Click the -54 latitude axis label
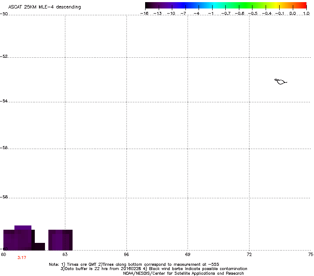This screenshot has width=314, height=276. click(4, 101)
